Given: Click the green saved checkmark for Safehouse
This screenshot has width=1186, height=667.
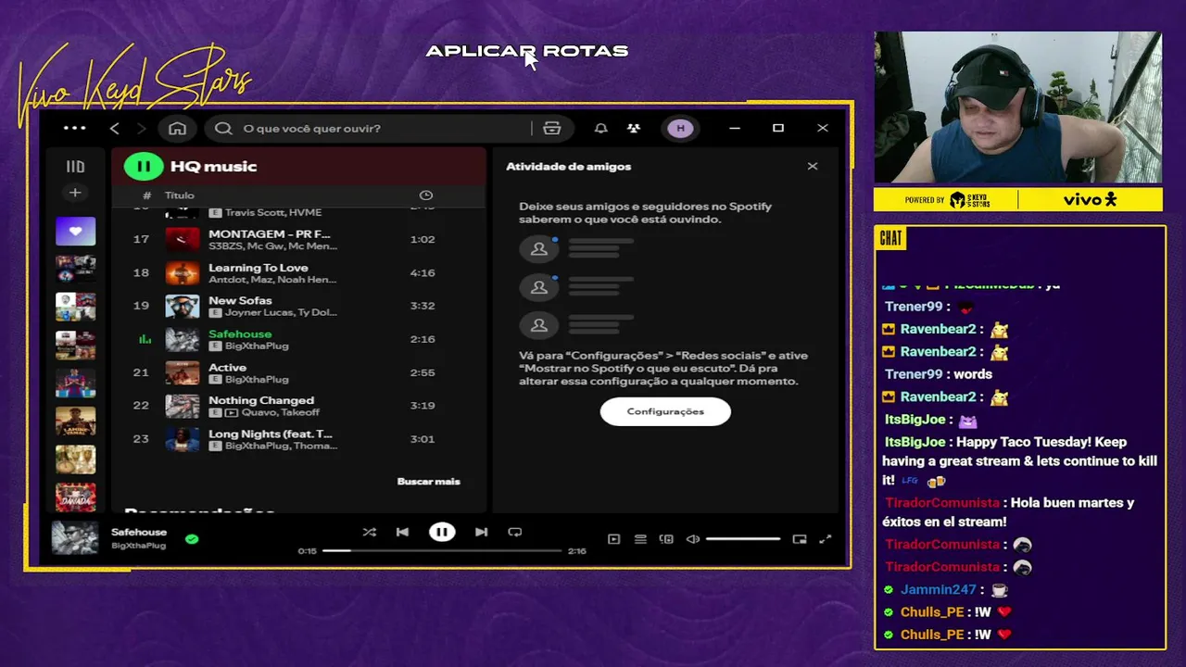Looking at the screenshot, I should (192, 538).
